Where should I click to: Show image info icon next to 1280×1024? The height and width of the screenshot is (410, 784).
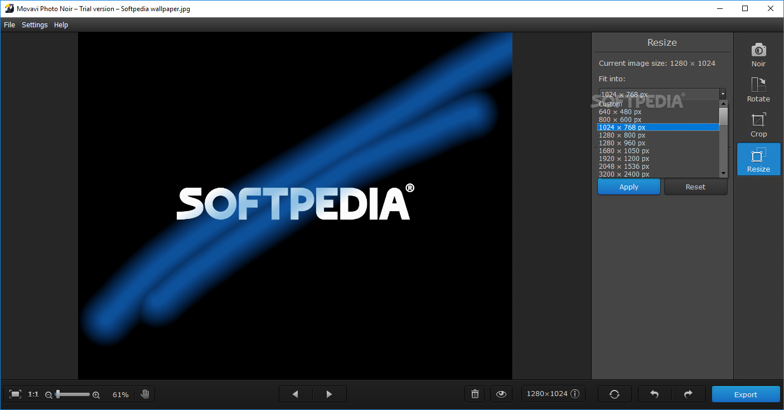[574, 394]
